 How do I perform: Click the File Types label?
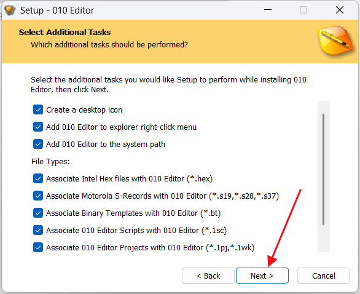pyautogui.click(x=50, y=162)
